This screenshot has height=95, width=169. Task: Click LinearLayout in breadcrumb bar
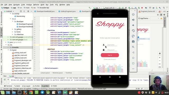pyautogui.click(x=45, y=73)
